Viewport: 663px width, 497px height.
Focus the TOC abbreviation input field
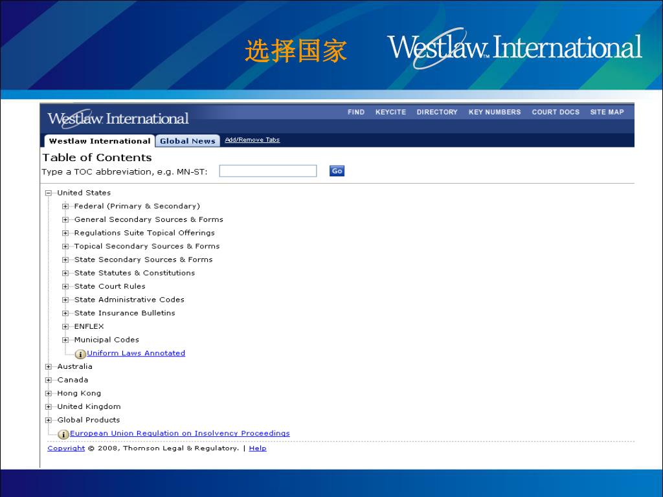click(268, 171)
